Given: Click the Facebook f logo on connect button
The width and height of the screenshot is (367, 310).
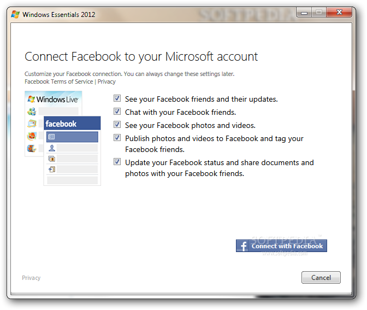Looking at the screenshot, I should point(244,246).
